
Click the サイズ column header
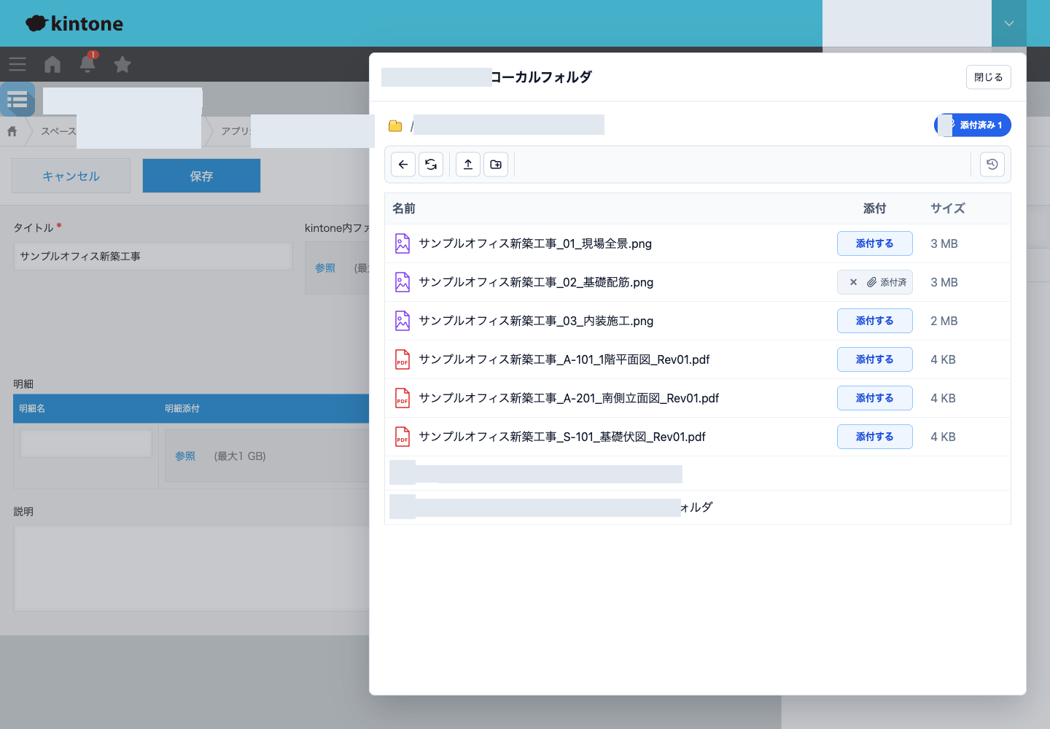(948, 208)
